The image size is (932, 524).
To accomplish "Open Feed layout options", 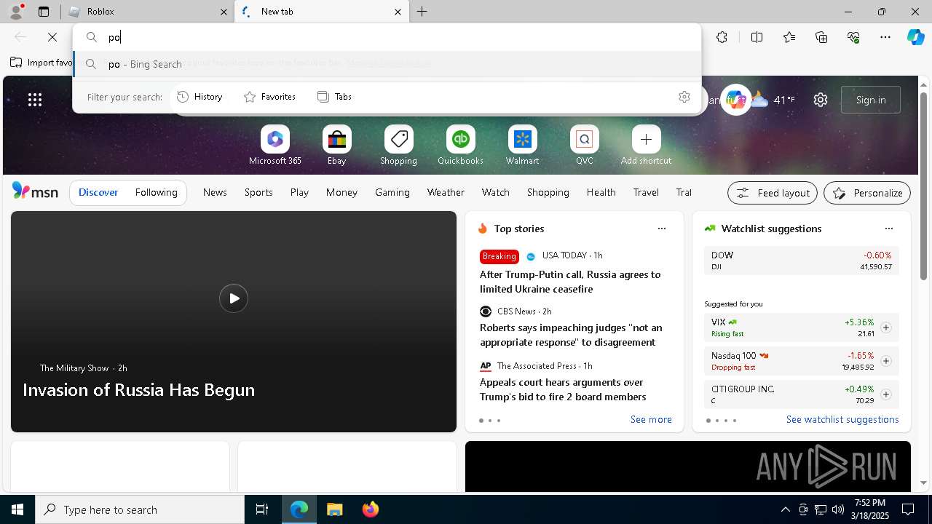I will click(773, 193).
